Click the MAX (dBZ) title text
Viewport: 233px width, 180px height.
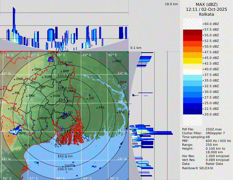pyautogui.click(x=207, y=4)
